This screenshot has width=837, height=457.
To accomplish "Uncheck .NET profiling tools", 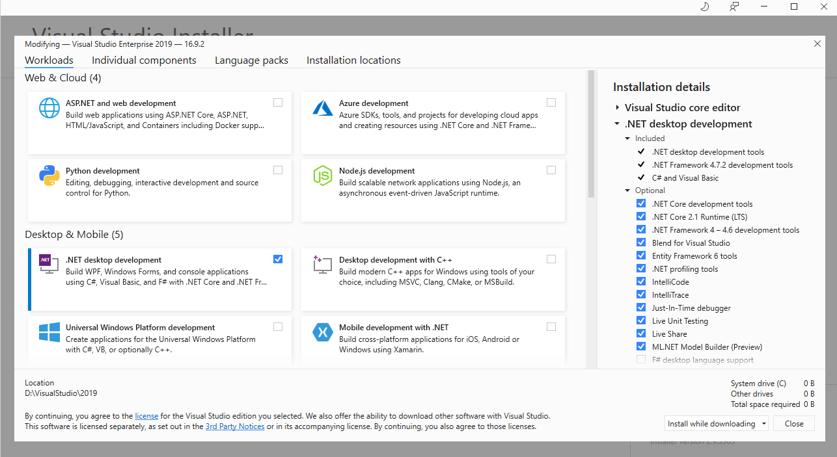I will click(x=641, y=268).
